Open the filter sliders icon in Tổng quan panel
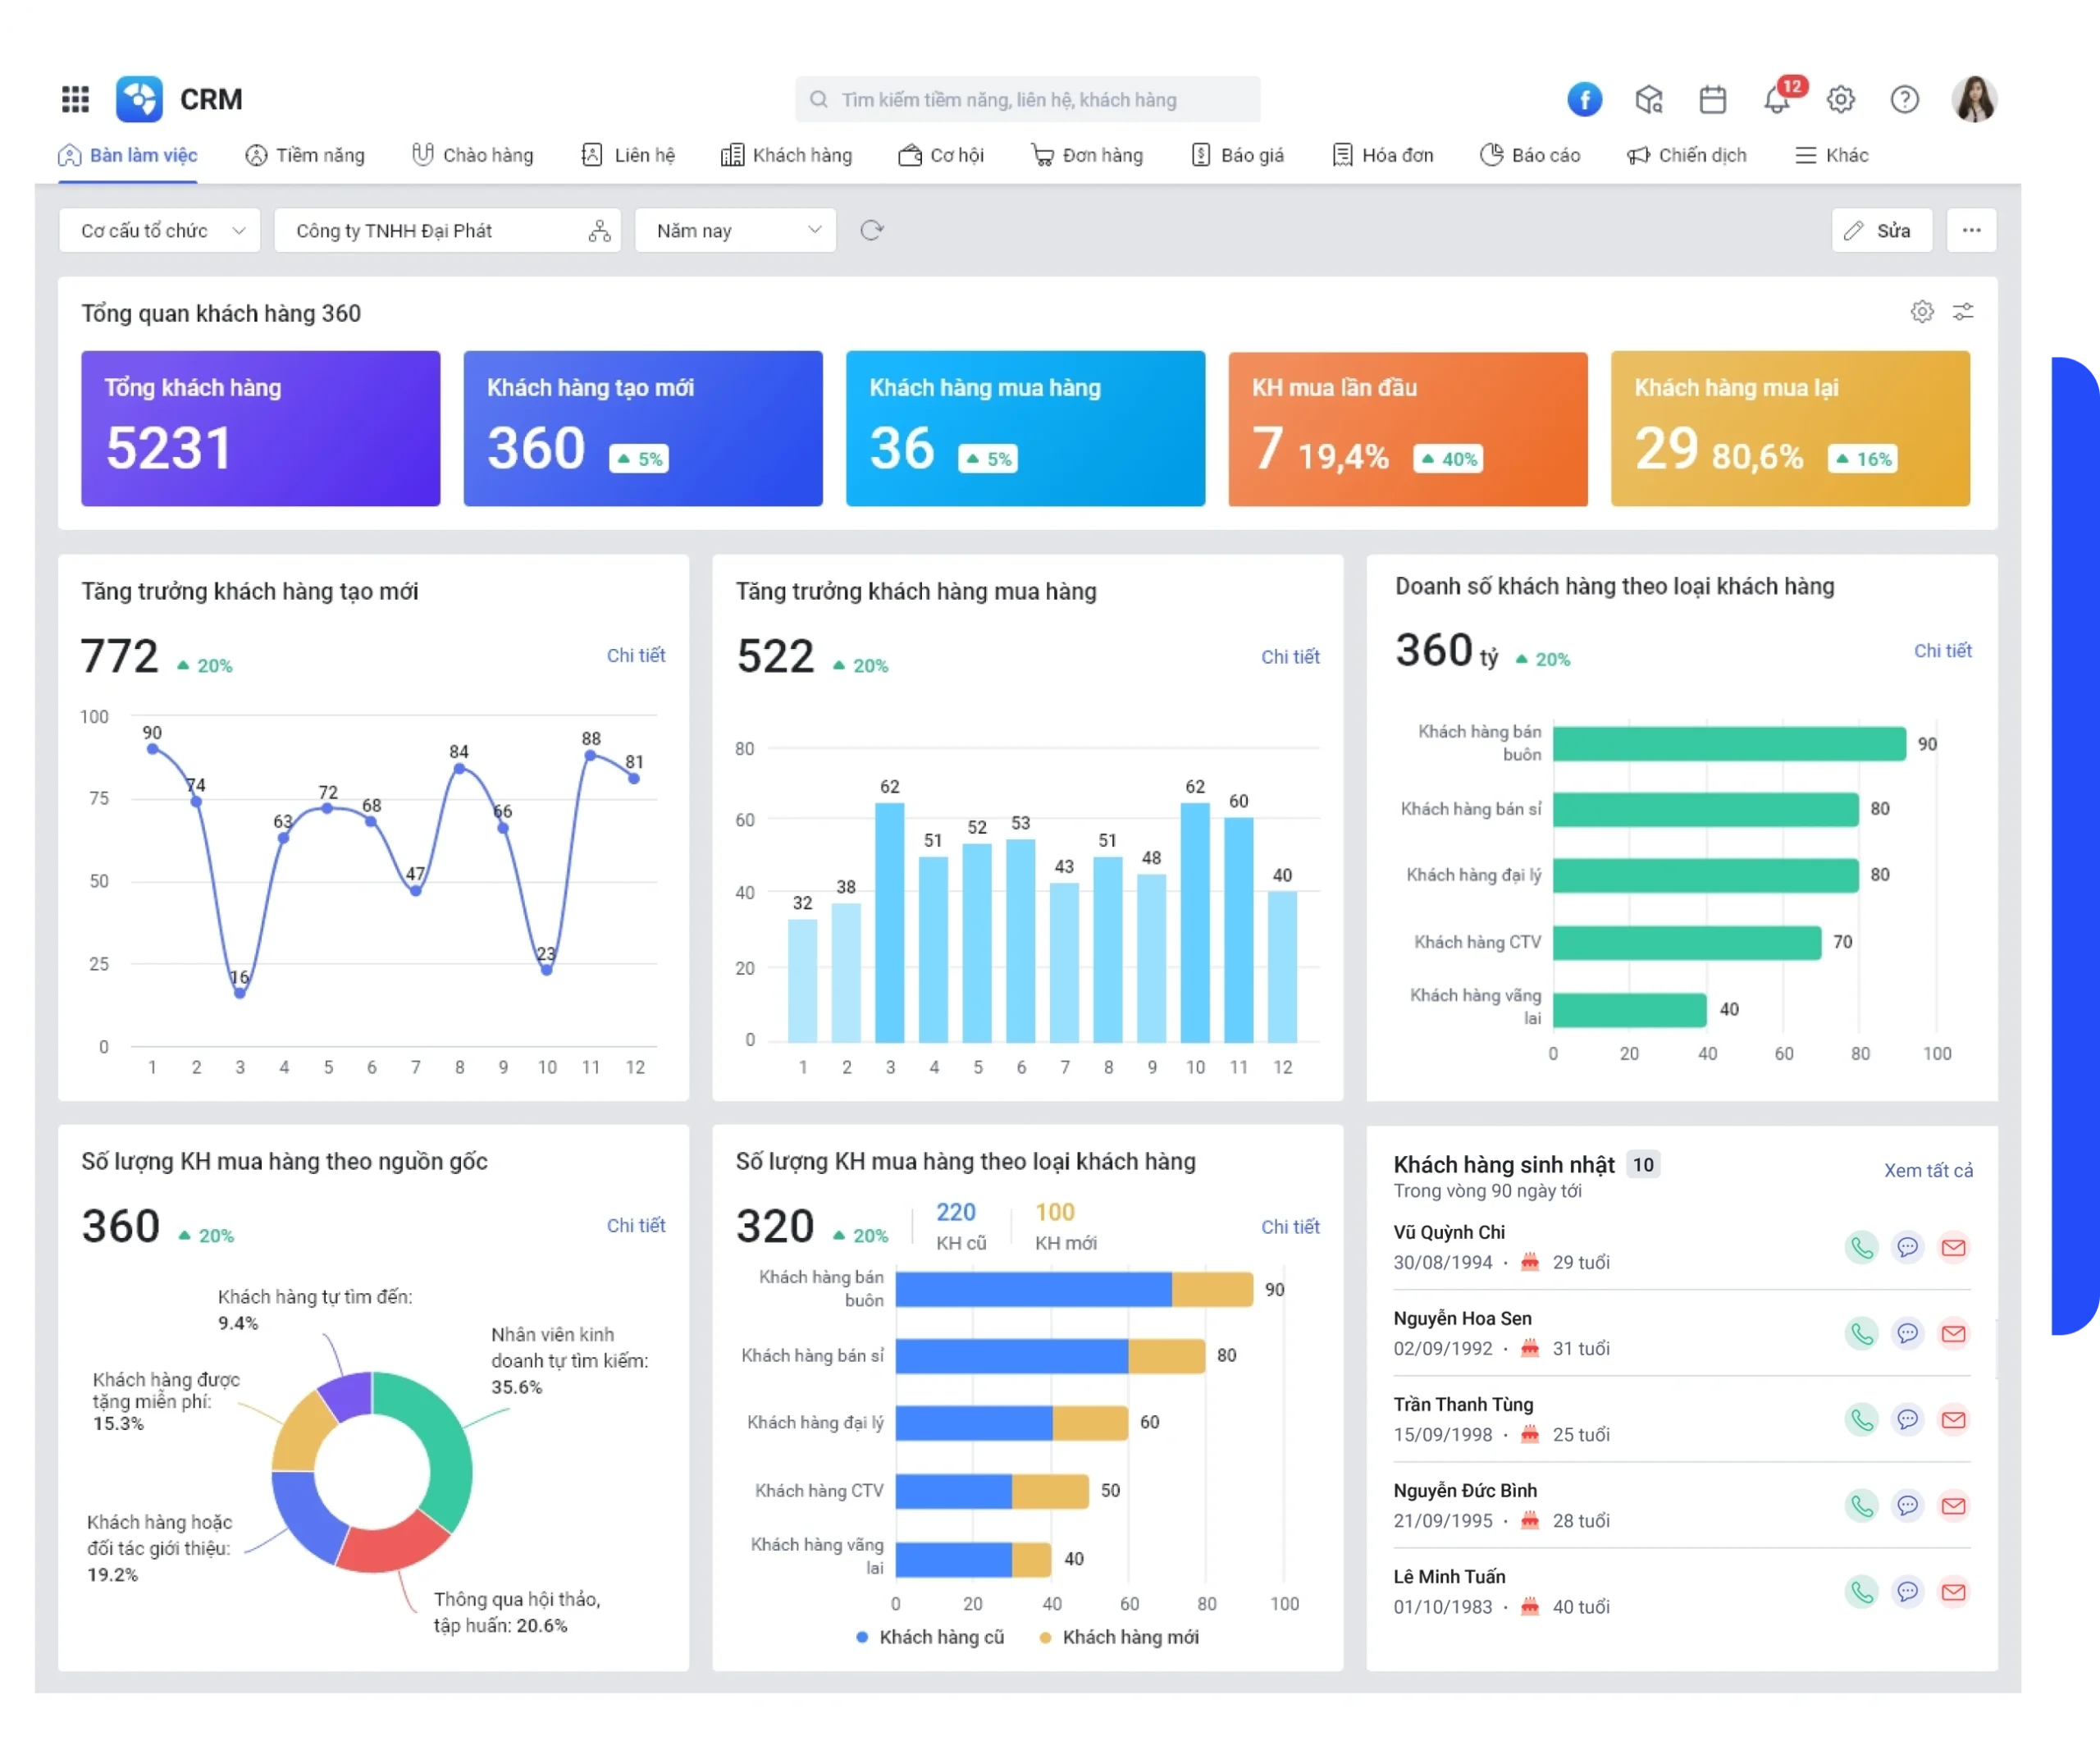 tap(1963, 312)
